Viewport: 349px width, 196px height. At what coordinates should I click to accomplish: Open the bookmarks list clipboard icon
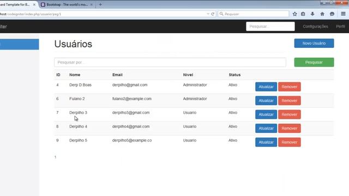tap(303, 14)
